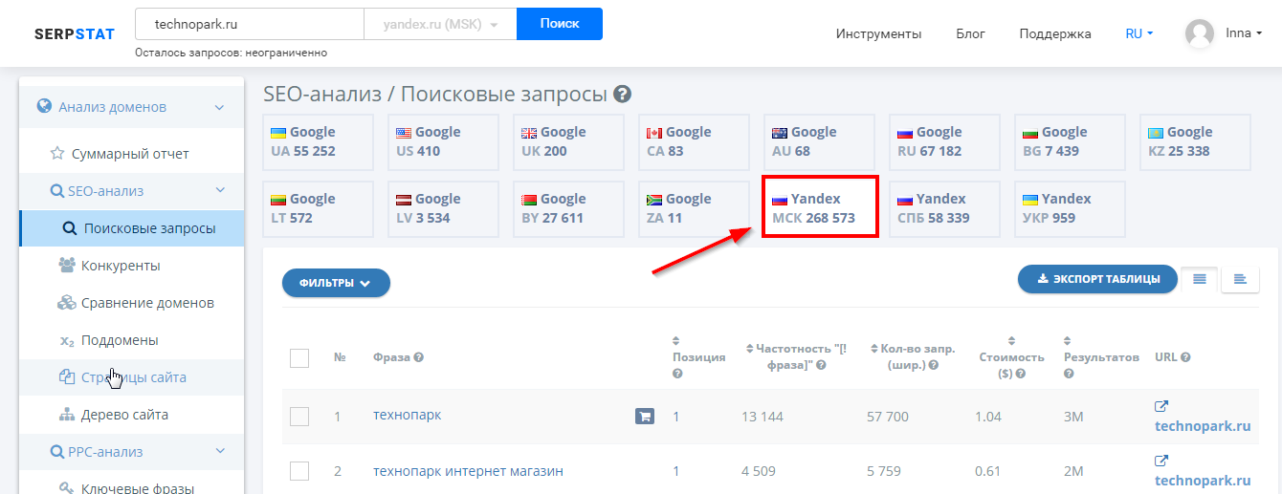Click the help icon next to Фраза
The image size is (1282, 494).
click(x=419, y=357)
